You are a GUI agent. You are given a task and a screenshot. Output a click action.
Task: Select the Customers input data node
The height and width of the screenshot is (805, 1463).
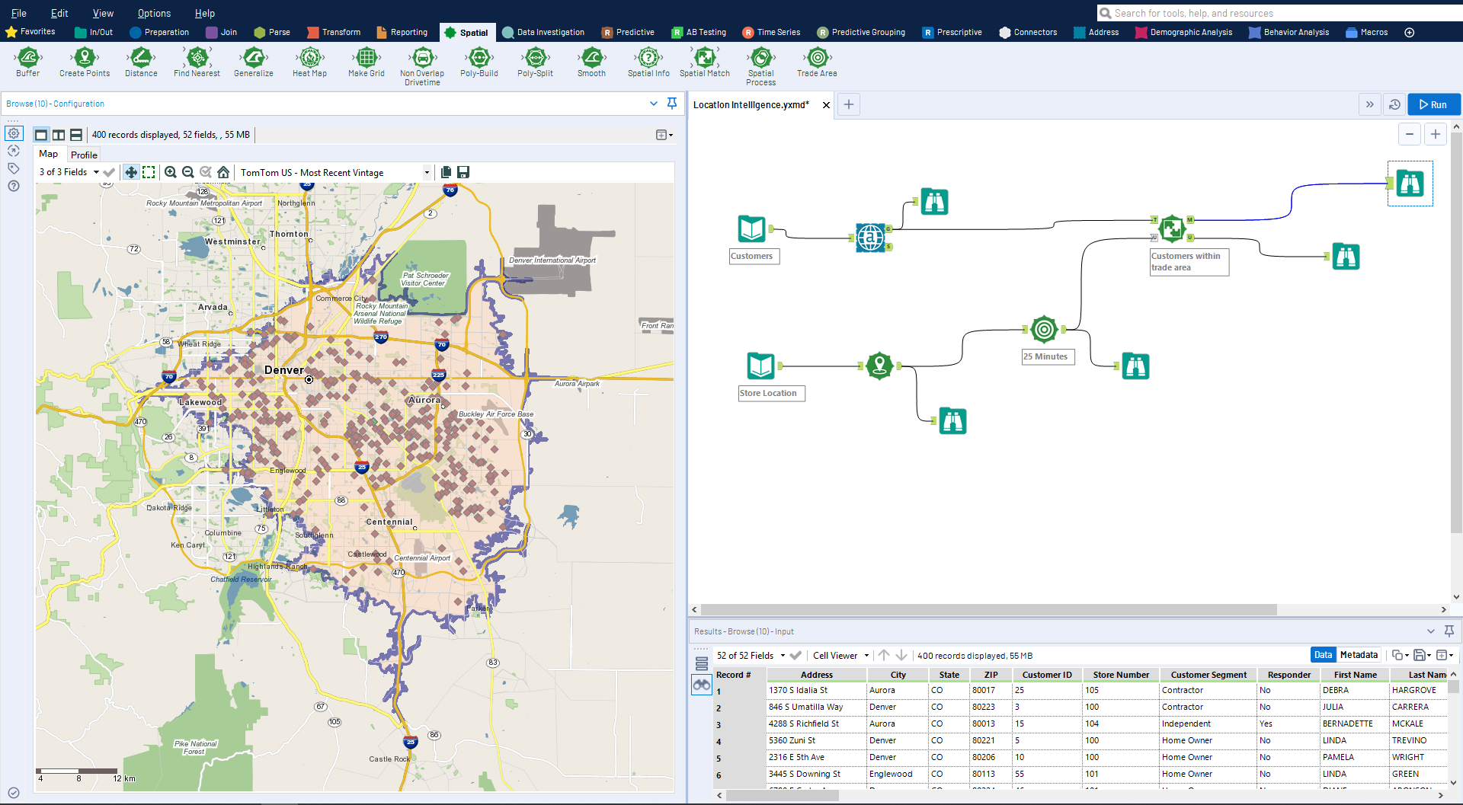751,229
